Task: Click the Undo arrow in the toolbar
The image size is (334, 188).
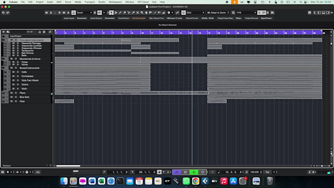Action: point(3,13)
